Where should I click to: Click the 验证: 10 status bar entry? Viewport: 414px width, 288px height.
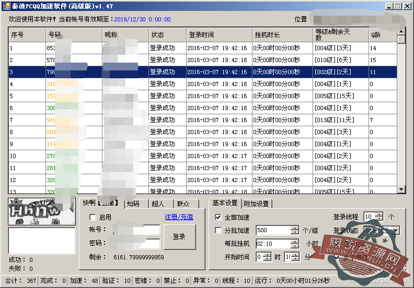[117, 281]
